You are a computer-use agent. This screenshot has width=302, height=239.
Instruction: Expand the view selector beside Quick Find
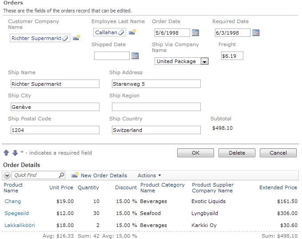pyautogui.click(x=7, y=175)
